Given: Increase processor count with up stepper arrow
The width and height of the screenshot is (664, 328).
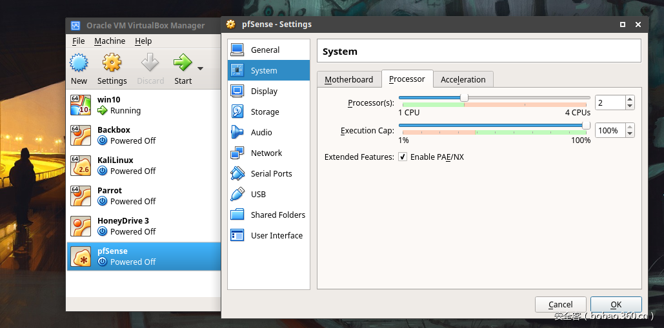Looking at the screenshot, I should 630,99.
